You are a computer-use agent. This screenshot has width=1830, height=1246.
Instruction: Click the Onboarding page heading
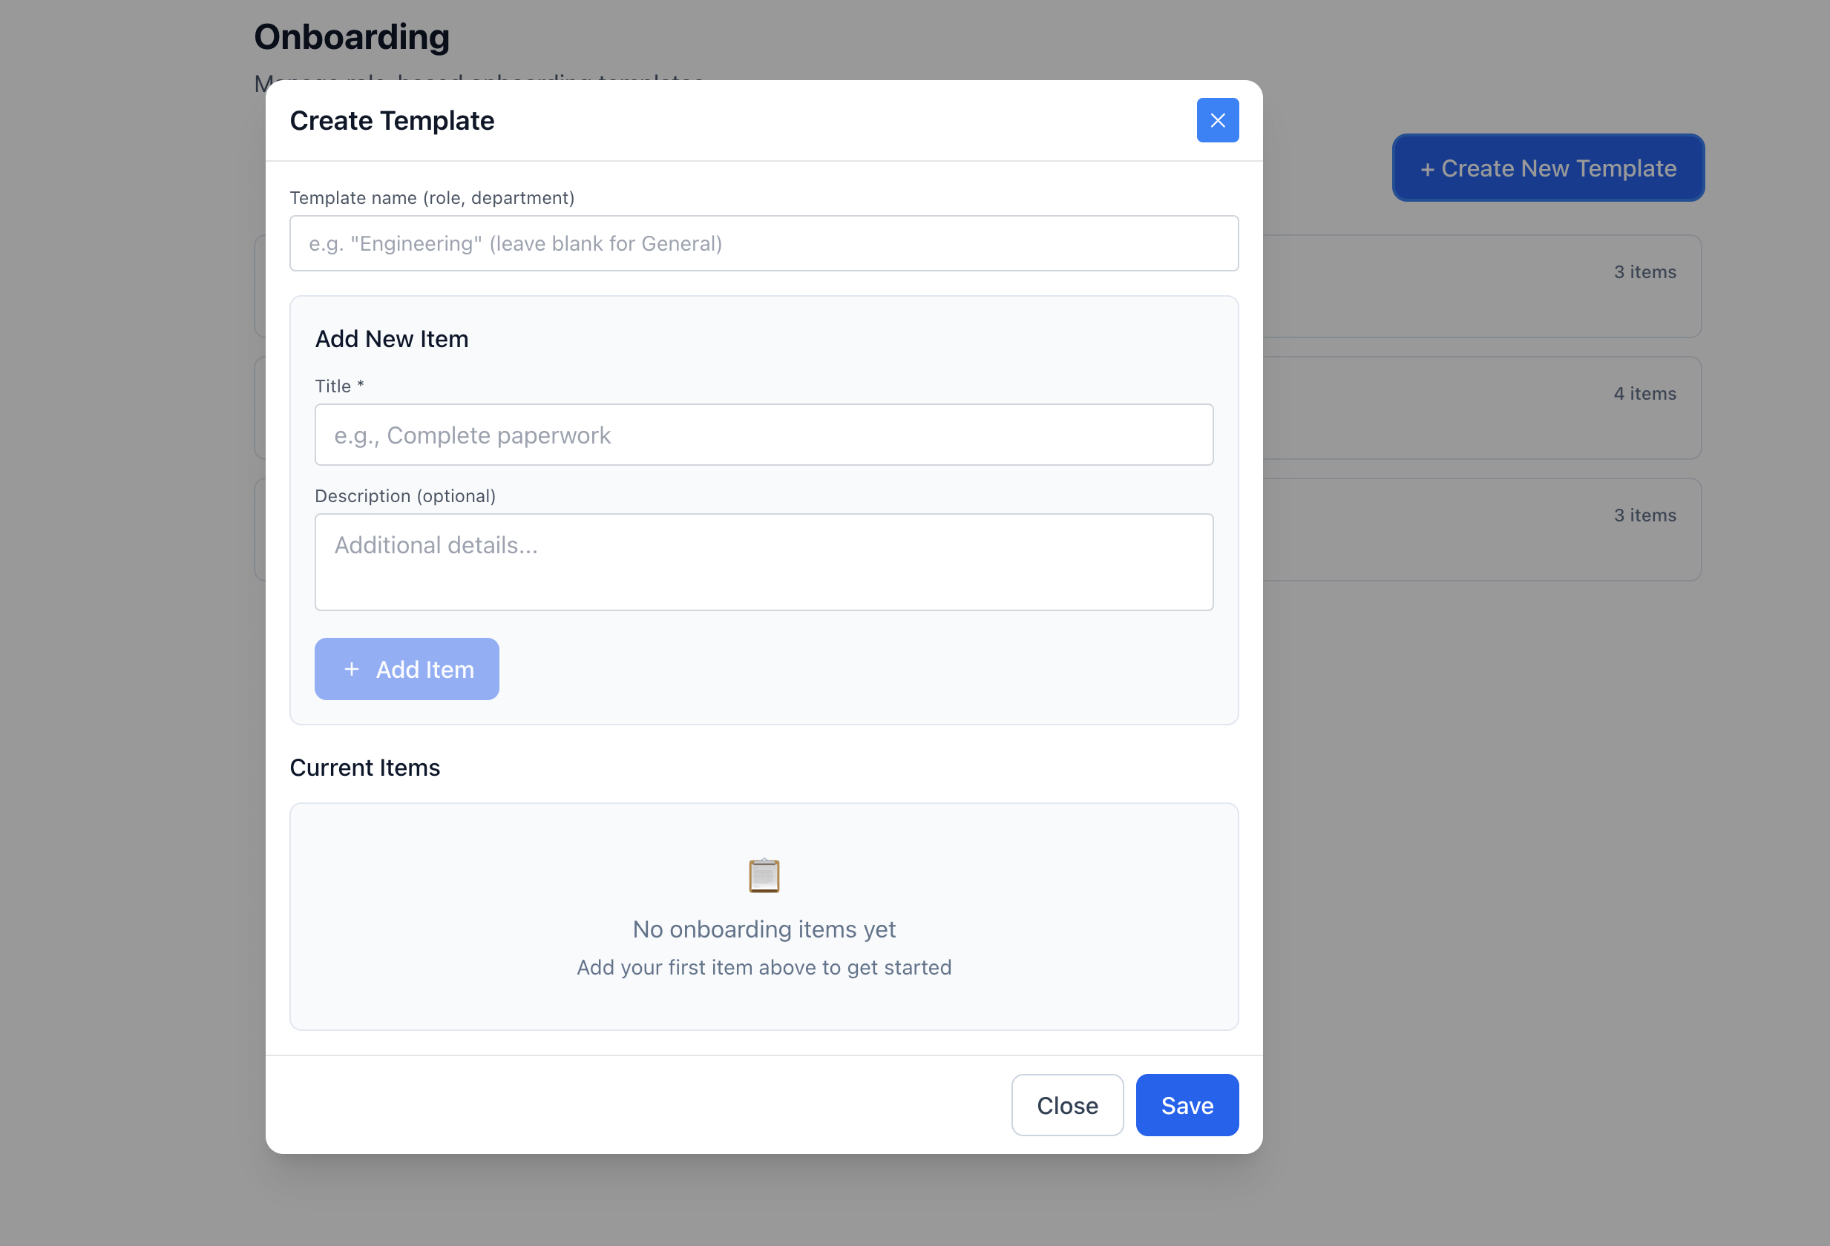[x=351, y=37]
